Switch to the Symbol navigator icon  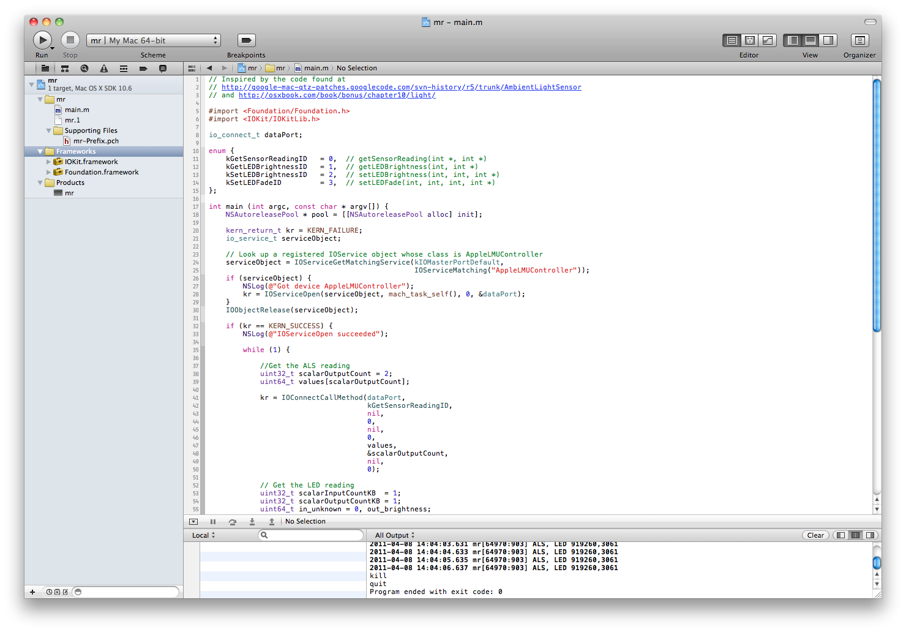tap(65, 69)
